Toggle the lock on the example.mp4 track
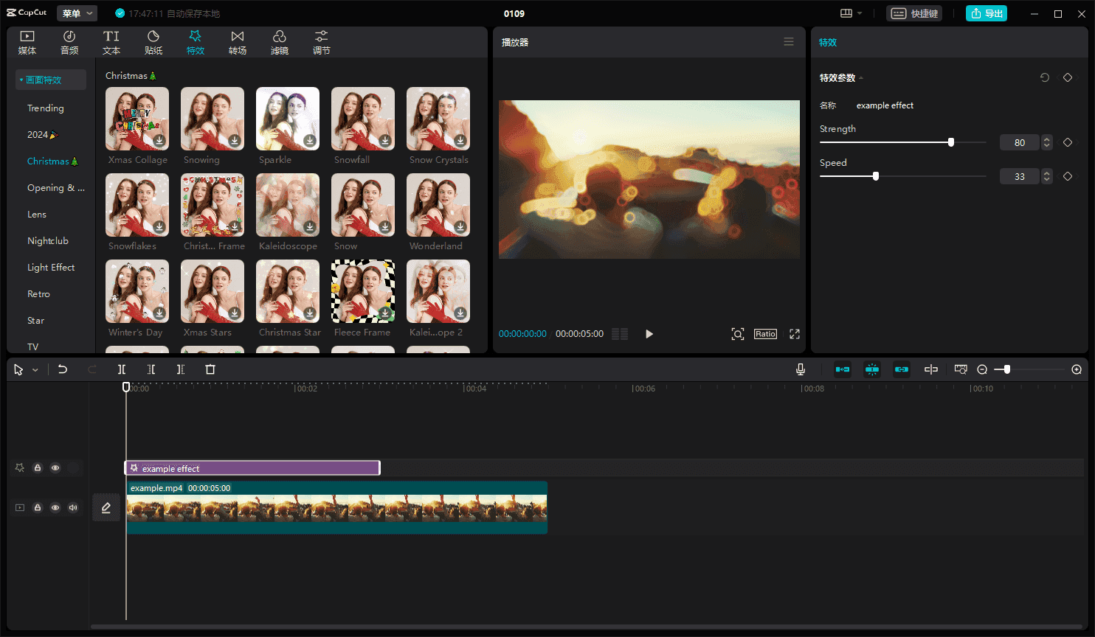 pyautogui.click(x=38, y=507)
